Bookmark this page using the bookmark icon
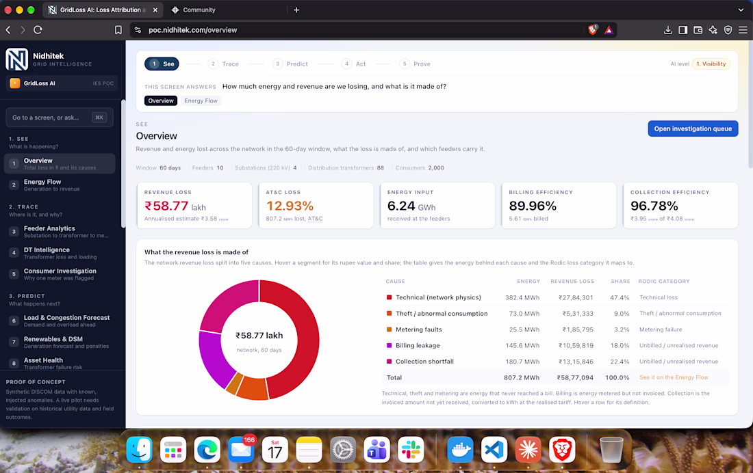753x473 pixels. click(x=118, y=30)
